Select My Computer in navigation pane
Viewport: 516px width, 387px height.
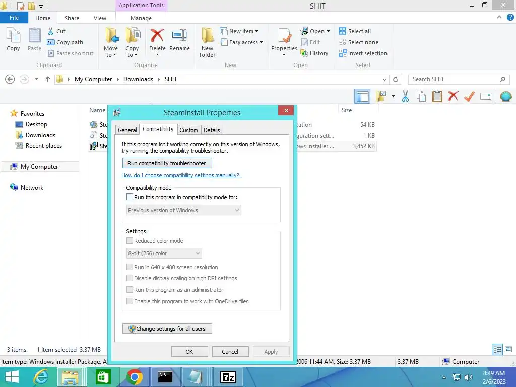(x=40, y=166)
